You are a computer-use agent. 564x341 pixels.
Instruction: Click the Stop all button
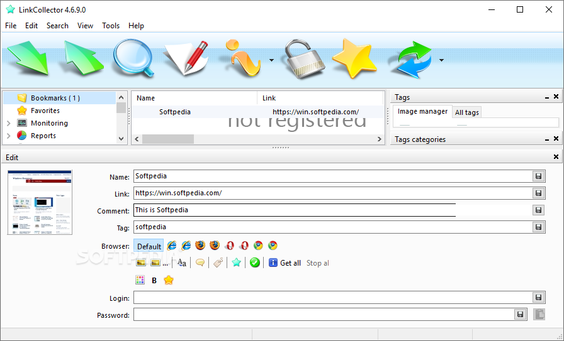click(x=318, y=263)
